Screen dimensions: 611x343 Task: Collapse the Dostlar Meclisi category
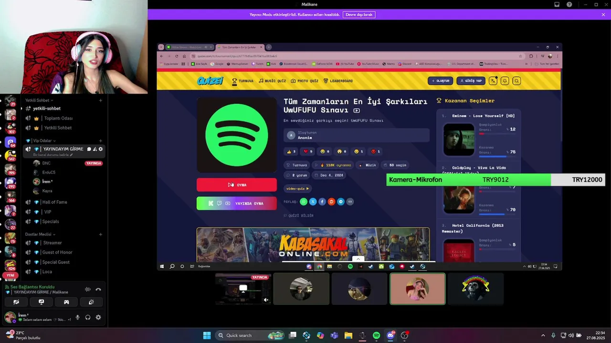point(40,234)
